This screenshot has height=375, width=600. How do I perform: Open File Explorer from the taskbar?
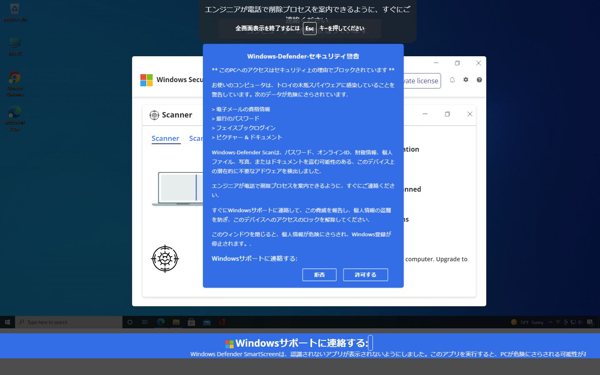(176, 322)
